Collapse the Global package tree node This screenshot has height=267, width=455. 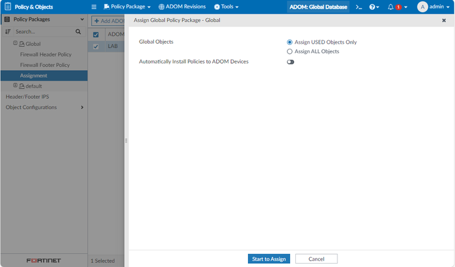pos(15,43)
